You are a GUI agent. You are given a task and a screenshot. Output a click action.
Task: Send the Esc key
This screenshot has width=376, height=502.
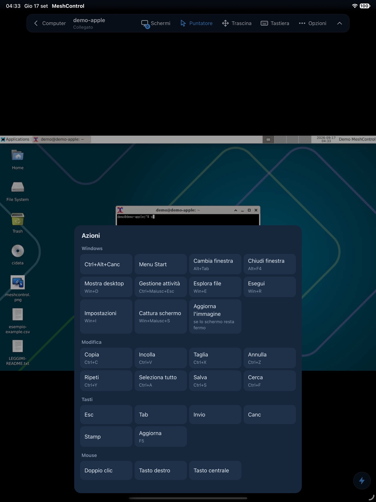106,414
